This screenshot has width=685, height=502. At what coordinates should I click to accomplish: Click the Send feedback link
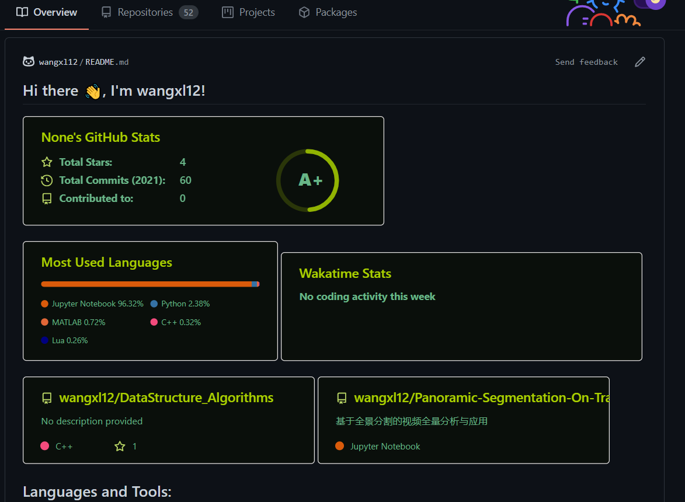click(x=586, y=62)
